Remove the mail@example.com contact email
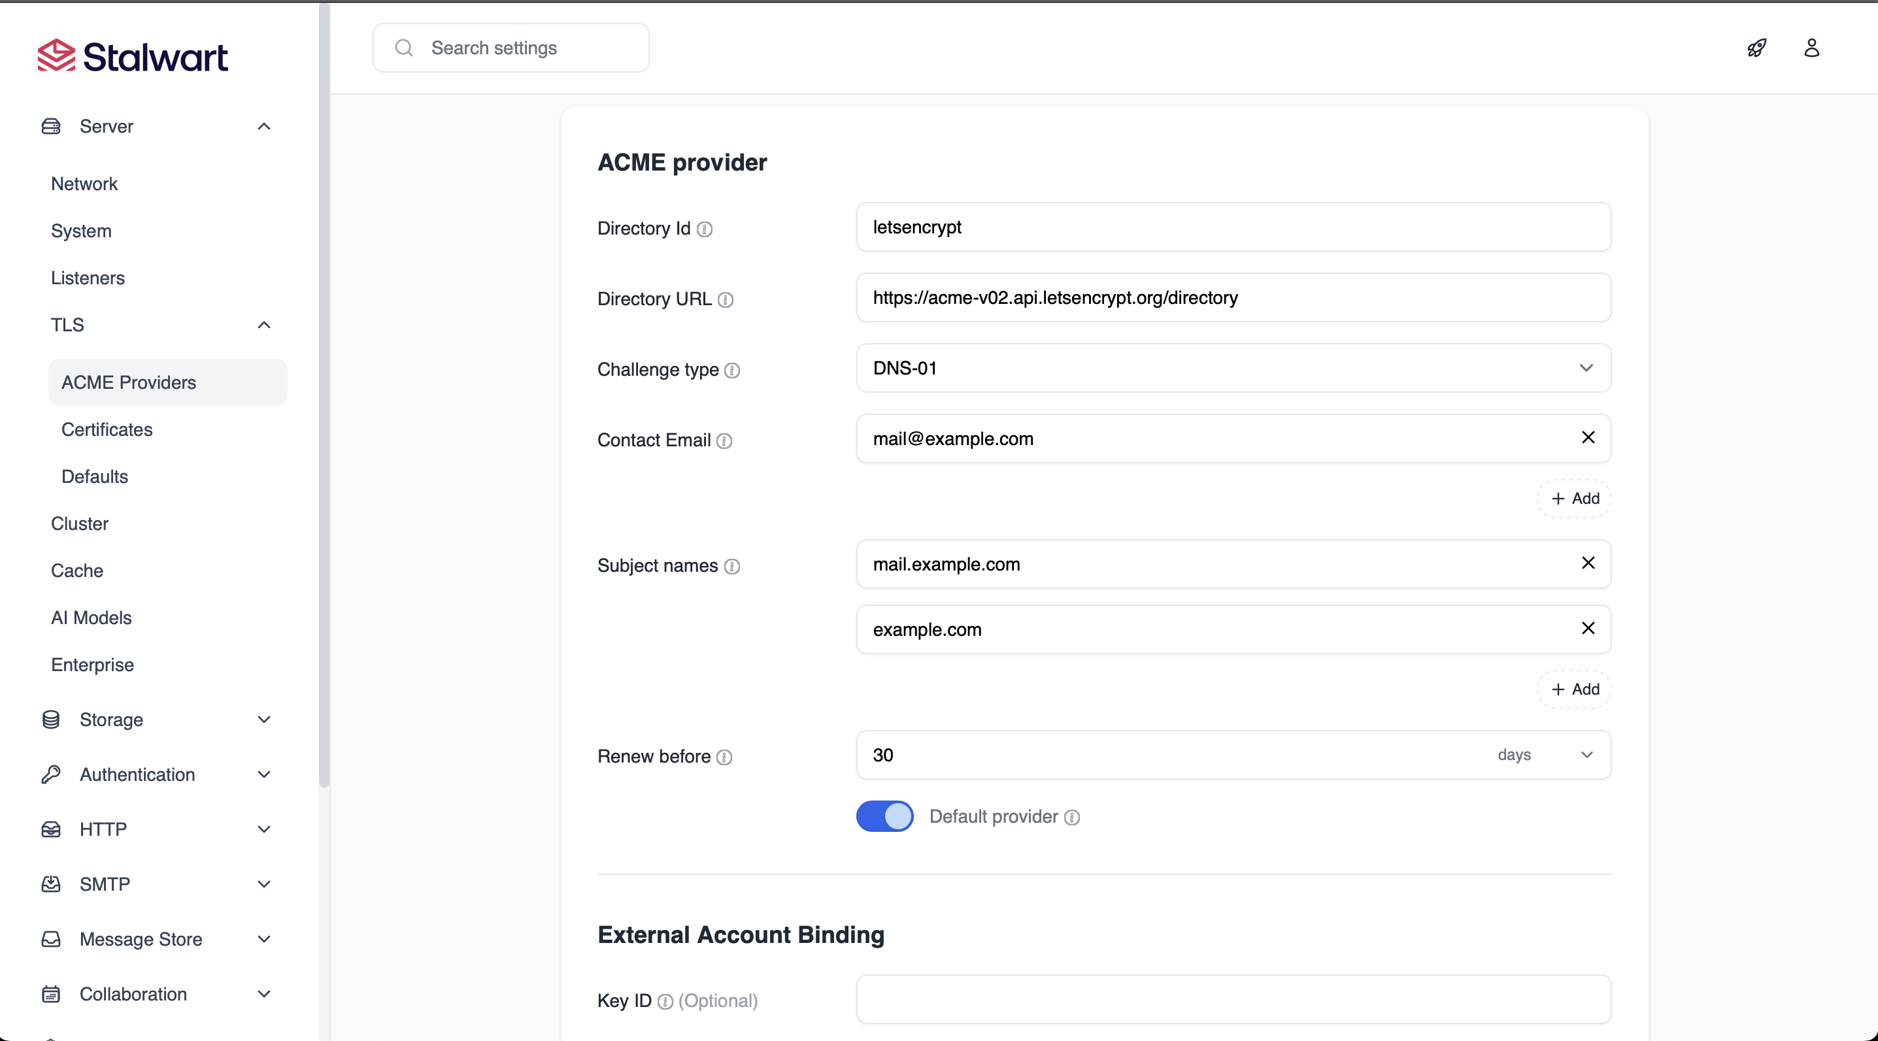The width and height of the screenshot is (1878, 1041). pos(1588,437)
